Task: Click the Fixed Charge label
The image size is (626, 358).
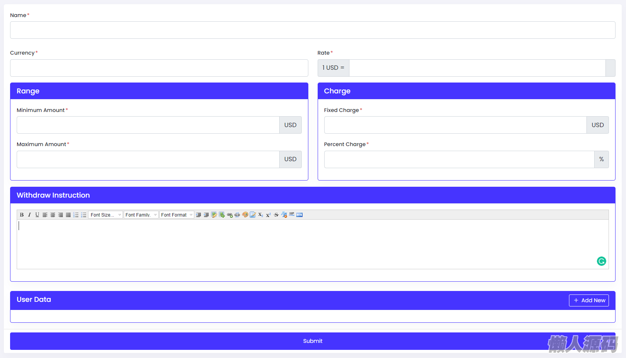Action: tap(342, 110)
